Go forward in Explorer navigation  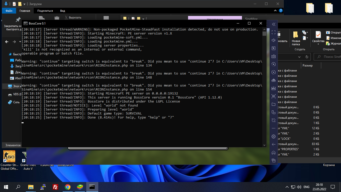pos(14,42)
